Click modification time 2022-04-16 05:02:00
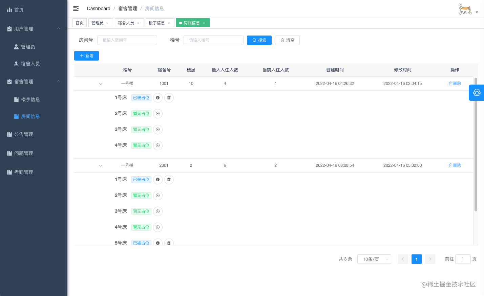 403,165
